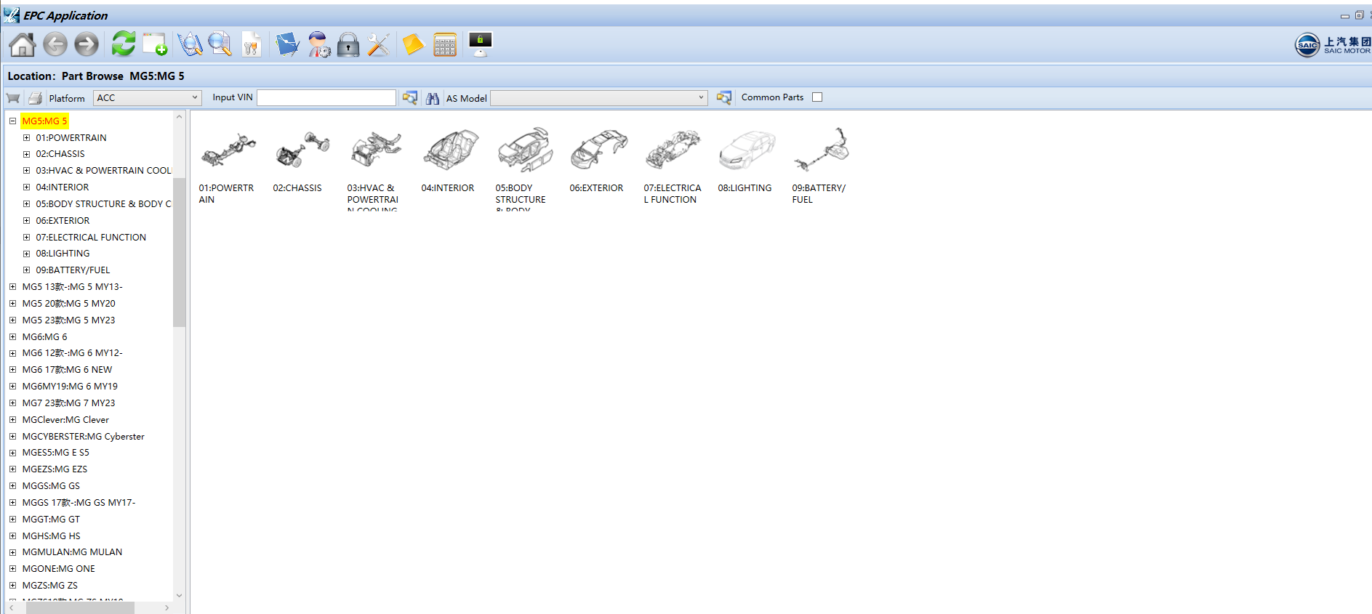Image resolution: width=1372 pixels, height=614 pixels.
Task: Open the blue notebook pen icon
Action: point(287,44)
